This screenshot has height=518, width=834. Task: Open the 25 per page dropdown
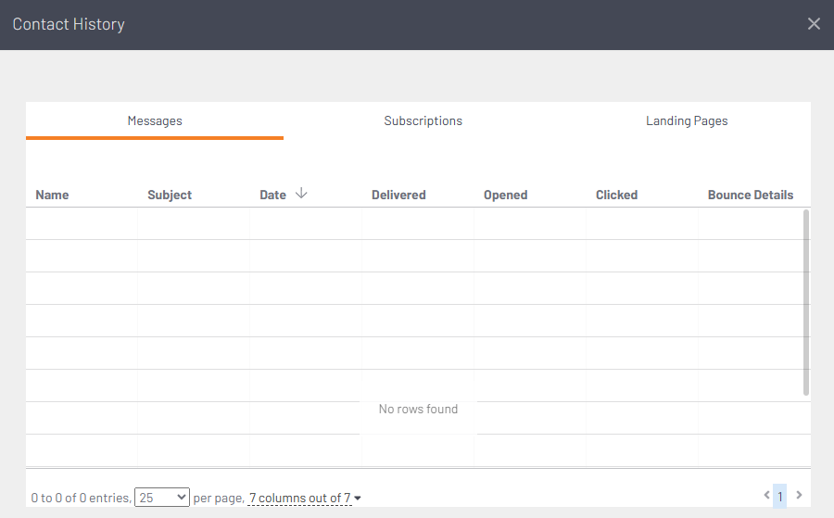pyautogui.click(x=162, y=498)
